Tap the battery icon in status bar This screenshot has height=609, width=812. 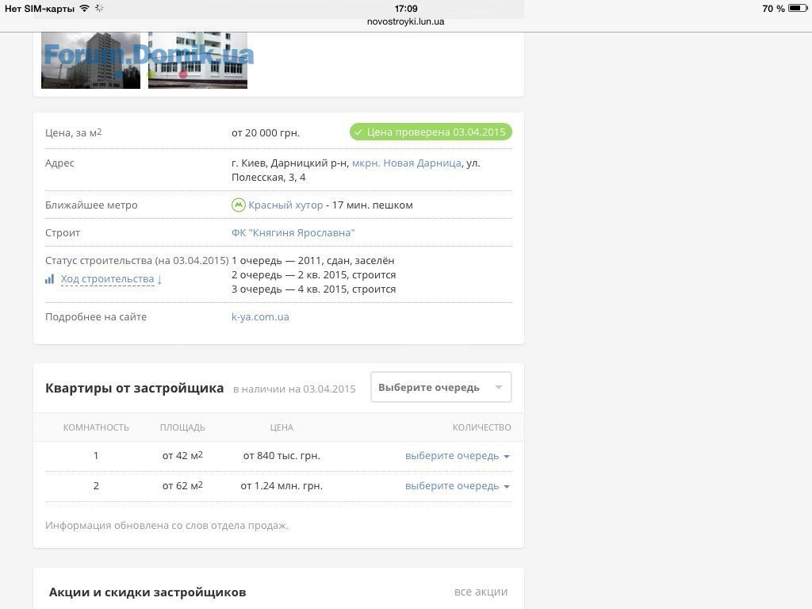[x=798, y=8]
